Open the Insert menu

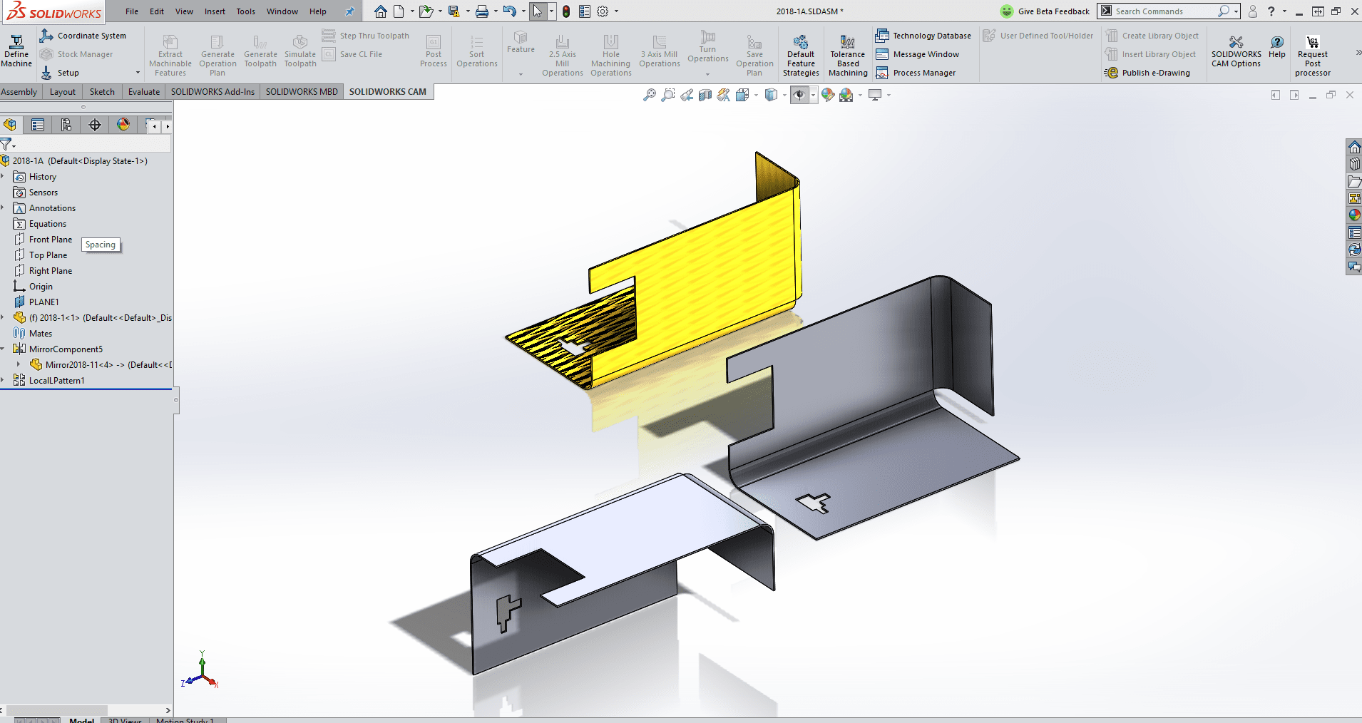tap(215, 11)
